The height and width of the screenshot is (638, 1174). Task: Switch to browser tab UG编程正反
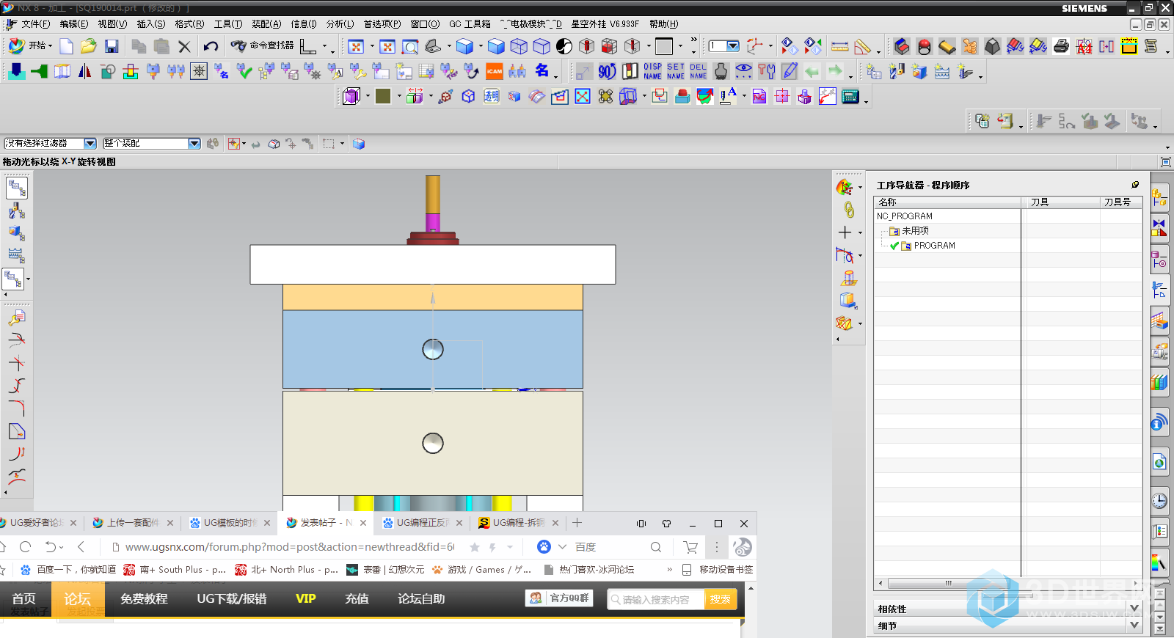422,523
